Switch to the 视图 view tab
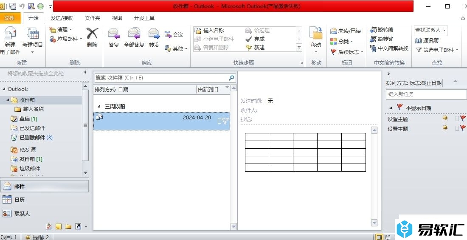467x240 pixels. tap(117, 18)
